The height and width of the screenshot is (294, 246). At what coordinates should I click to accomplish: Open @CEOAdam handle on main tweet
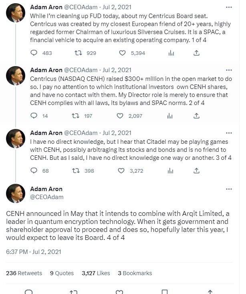(x=47, y=197)
